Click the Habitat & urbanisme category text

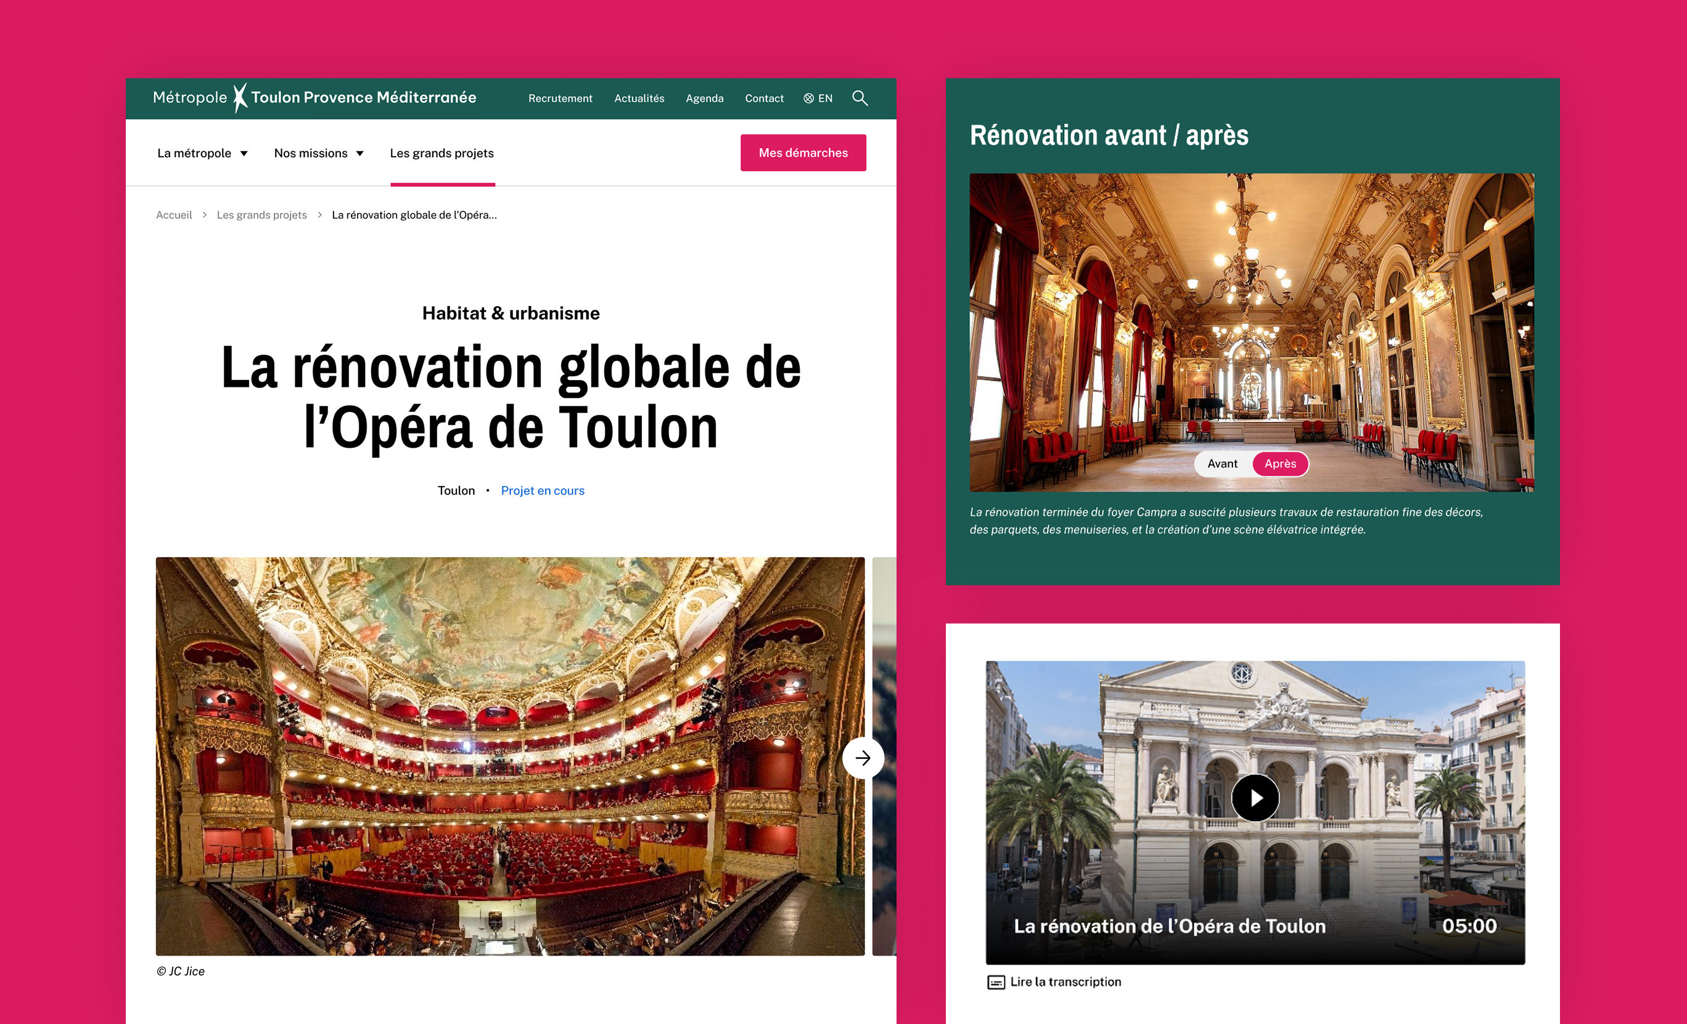[511, 313]
